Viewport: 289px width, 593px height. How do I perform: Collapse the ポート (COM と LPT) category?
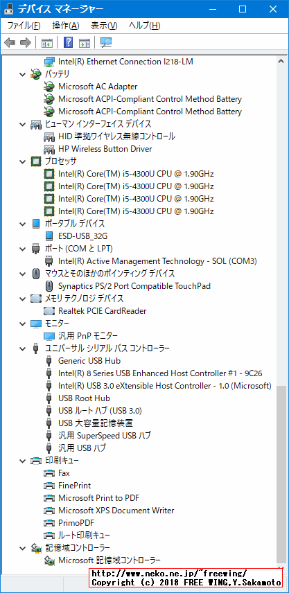22,249
